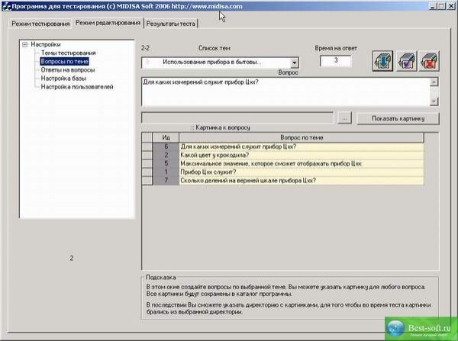Click the save question icon with checkmark
The height and width of the screenshot is (341, 458).
coord(406,62)
